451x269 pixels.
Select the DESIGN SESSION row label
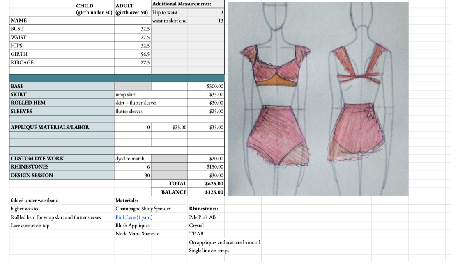click(x=62, y=175)
